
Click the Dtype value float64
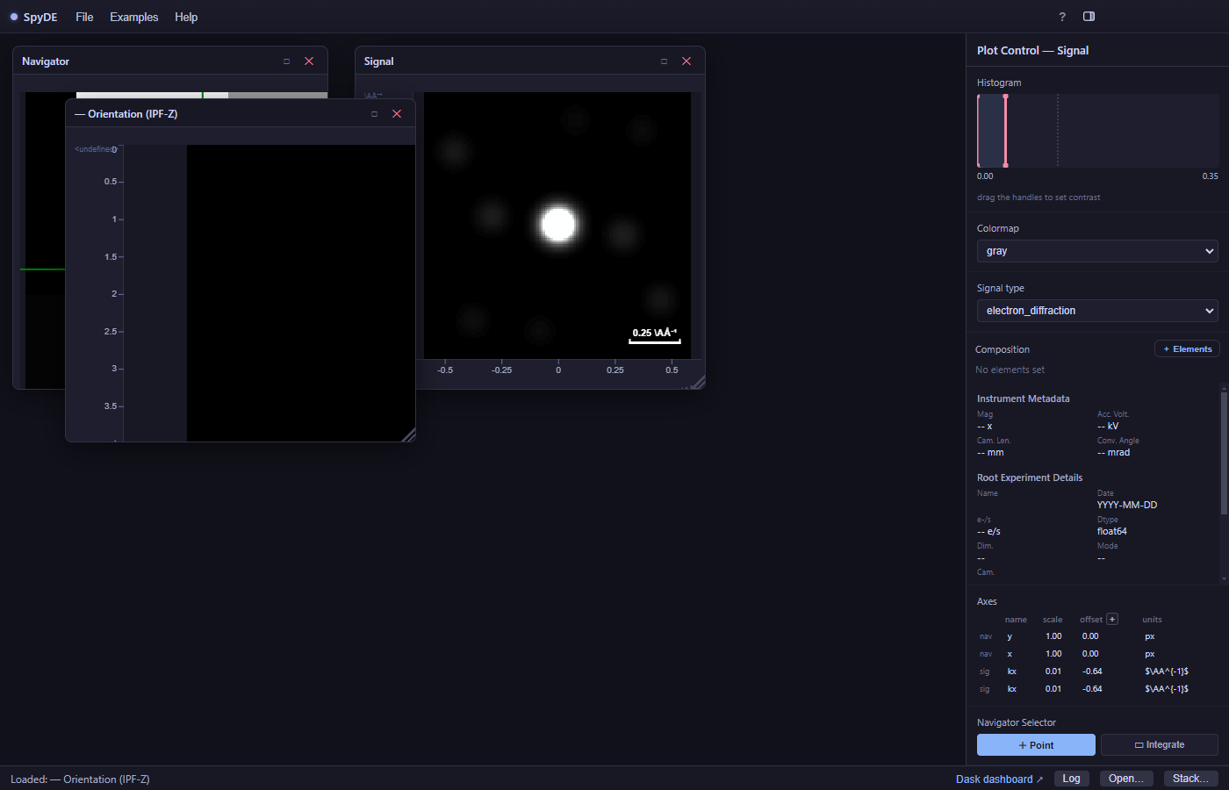(x=1112, y=532)
